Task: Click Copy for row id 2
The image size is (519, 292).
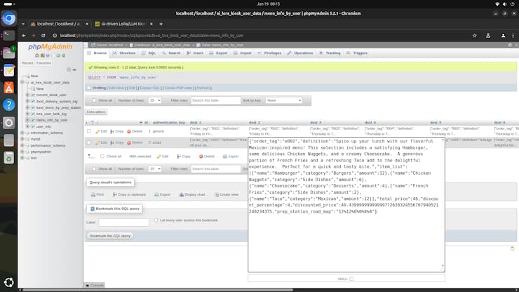Action: (x=117, y=142)
